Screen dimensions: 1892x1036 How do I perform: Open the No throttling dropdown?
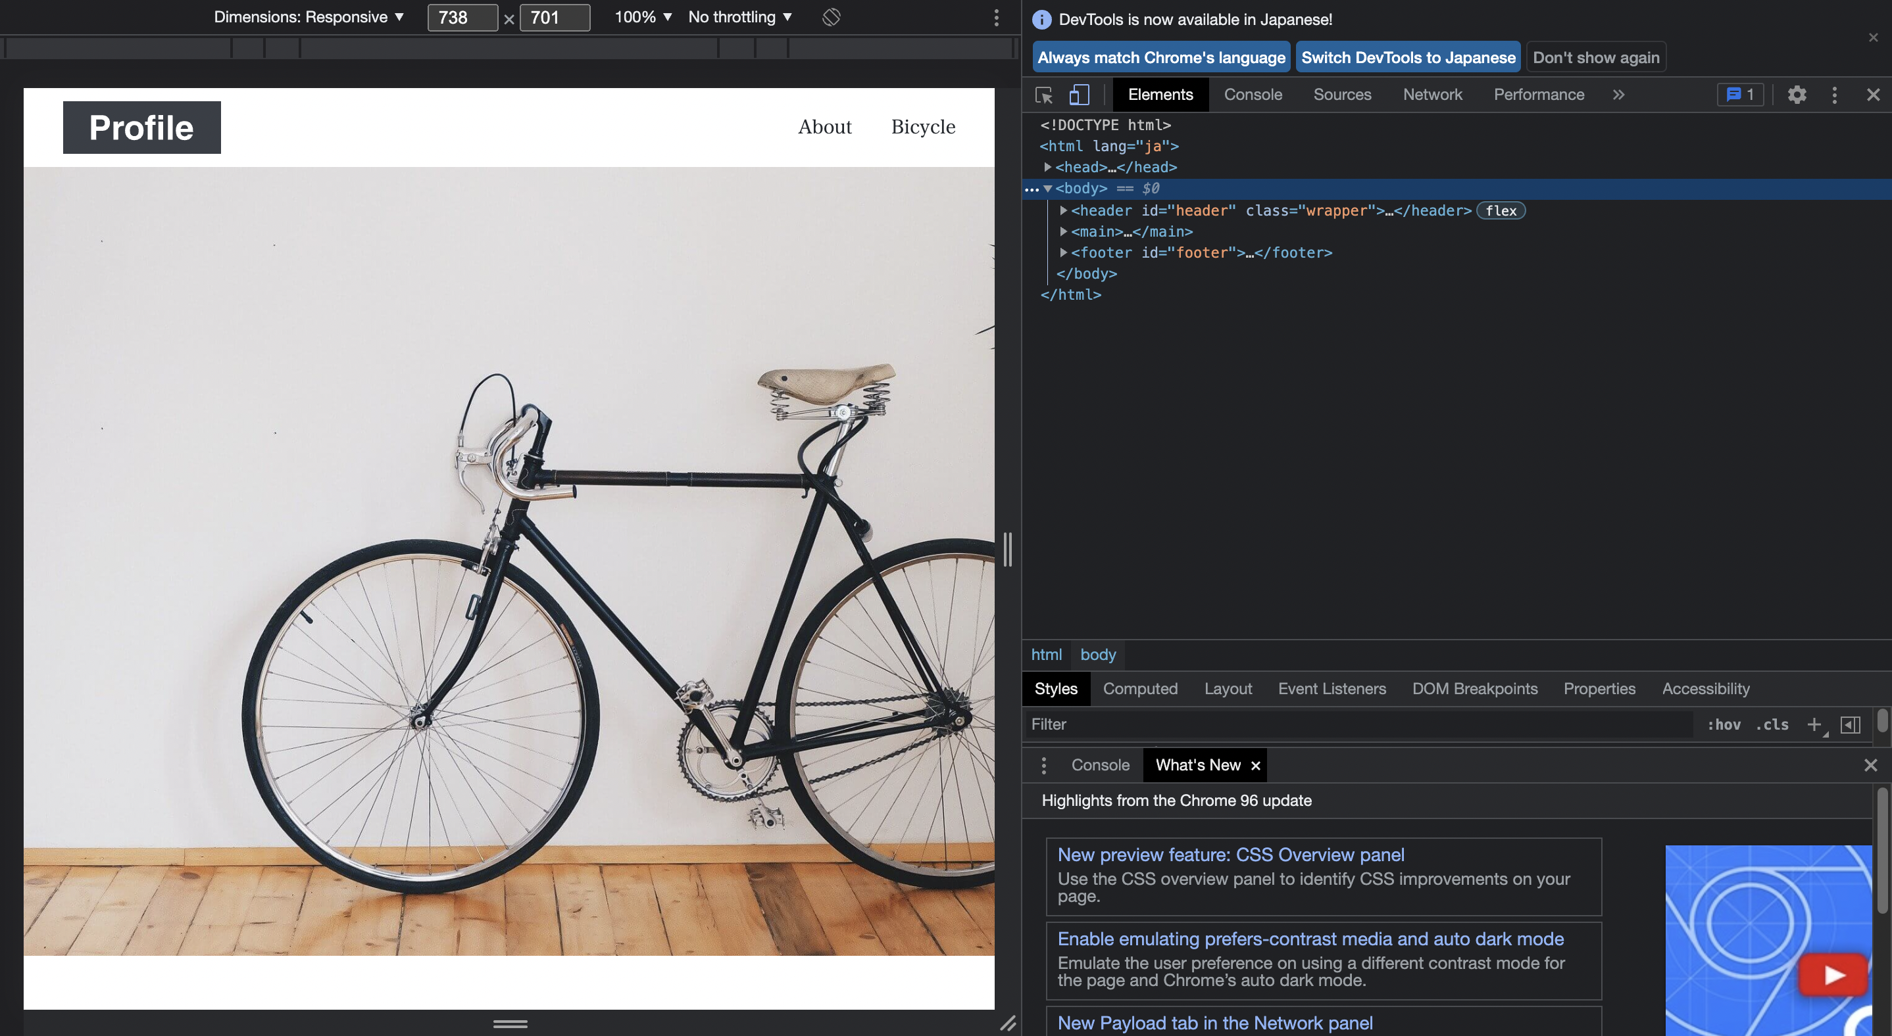[x=739, y=17]
